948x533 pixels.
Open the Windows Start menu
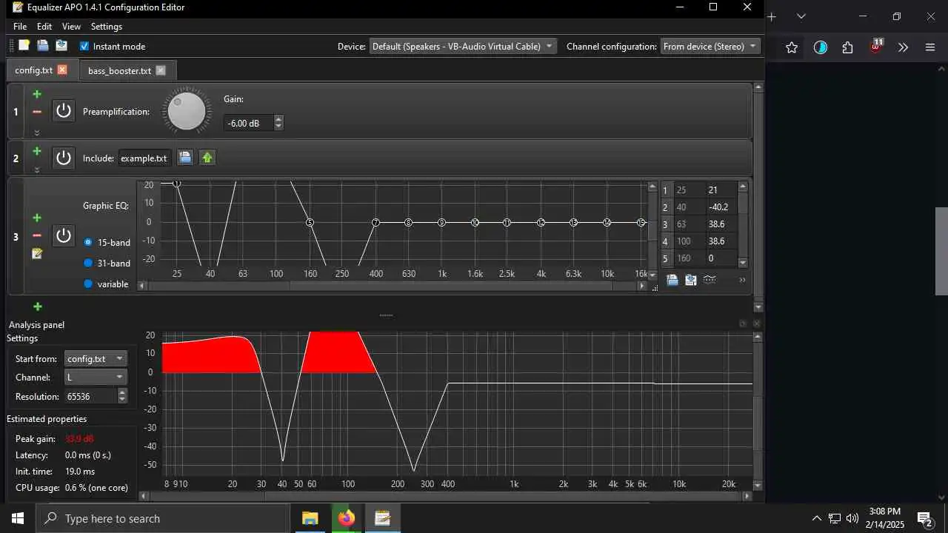[18, 518]
